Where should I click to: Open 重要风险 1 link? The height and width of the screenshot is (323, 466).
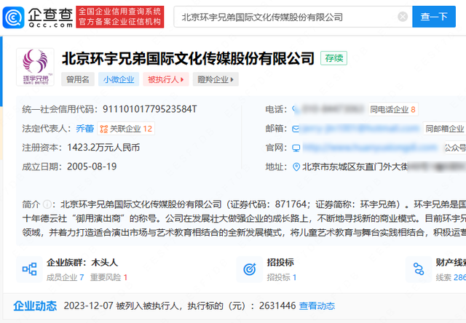(x=108, y=277)
